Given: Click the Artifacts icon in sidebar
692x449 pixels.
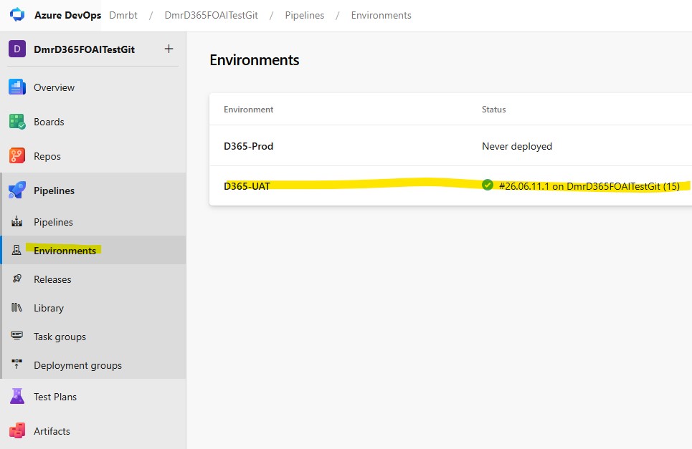Looking at the screenshot, I should pyautogui.click(x=16, y=431).
